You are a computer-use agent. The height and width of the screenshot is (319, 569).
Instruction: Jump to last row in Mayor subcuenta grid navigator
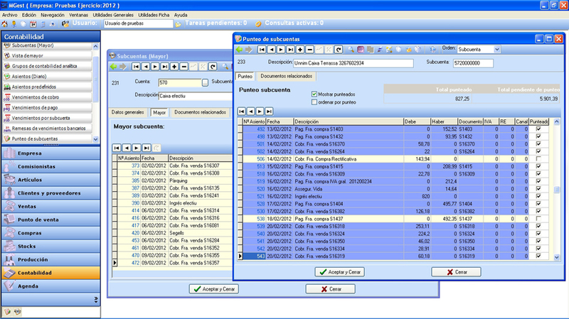(147, 148)
